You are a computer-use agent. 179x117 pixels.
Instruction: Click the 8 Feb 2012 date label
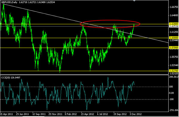tap(71, 114)
